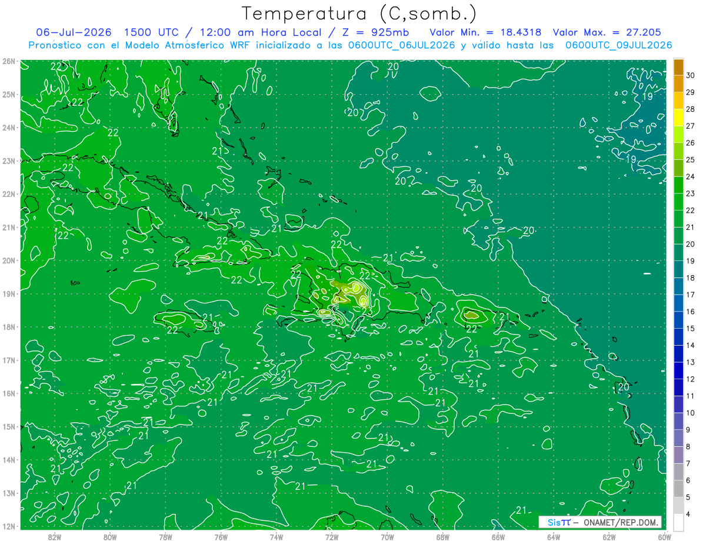This screenshot has height=545, width=706.
Task: Click the '20N' latitude axis label
Action: (x=8, y=260)
